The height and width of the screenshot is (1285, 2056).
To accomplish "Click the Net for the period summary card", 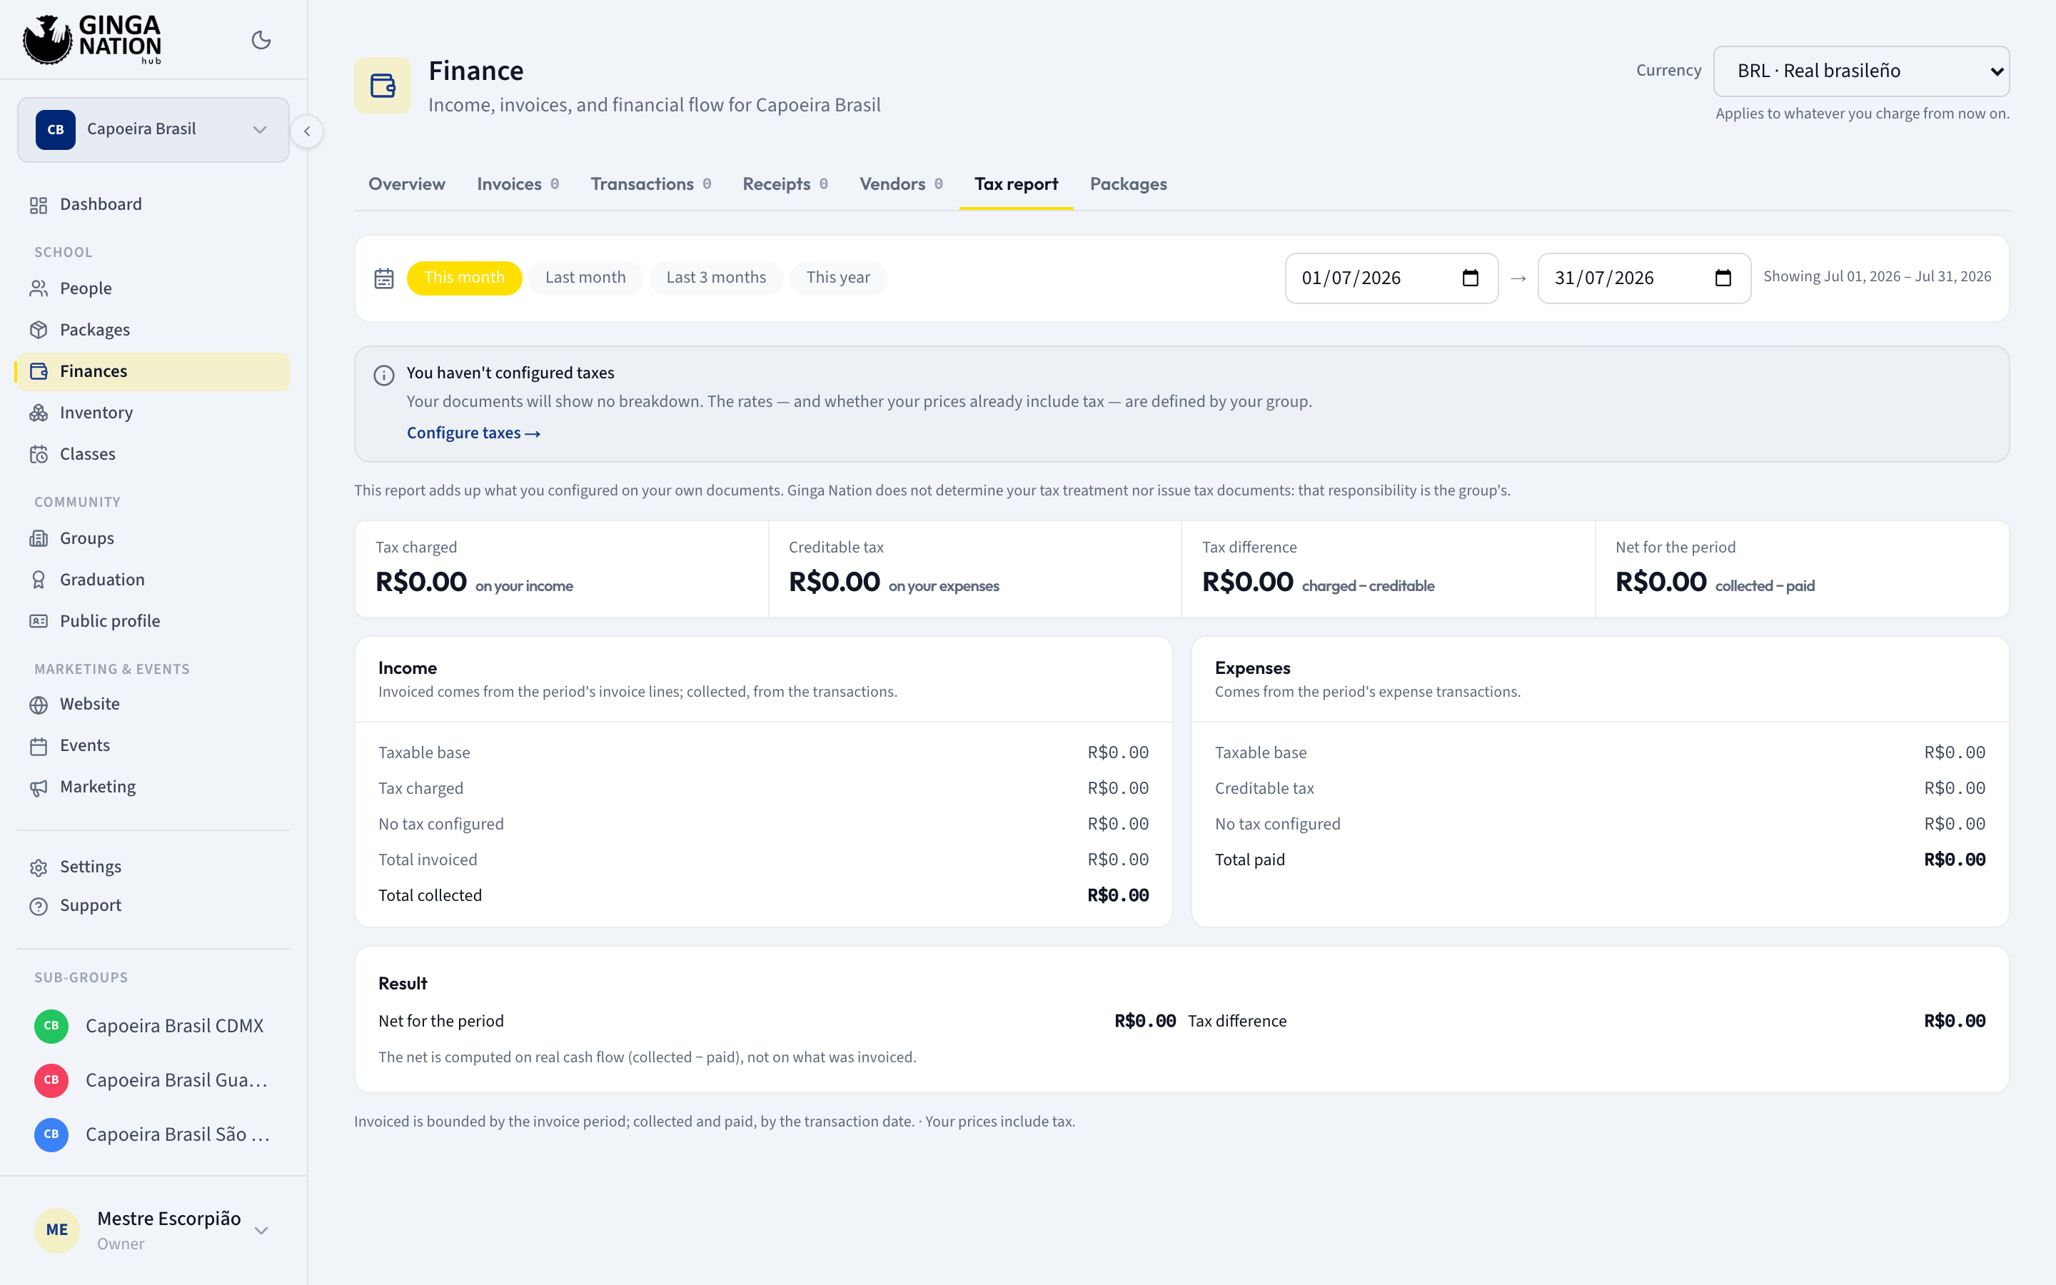I will point(1802,570).
